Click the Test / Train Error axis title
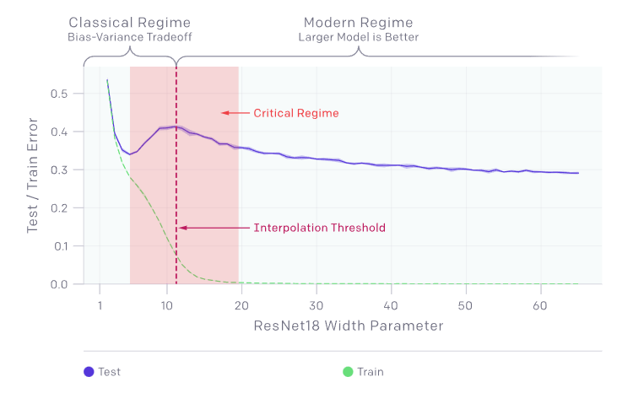This screenshot has width=644, height=393. click(x=32, y=175)
